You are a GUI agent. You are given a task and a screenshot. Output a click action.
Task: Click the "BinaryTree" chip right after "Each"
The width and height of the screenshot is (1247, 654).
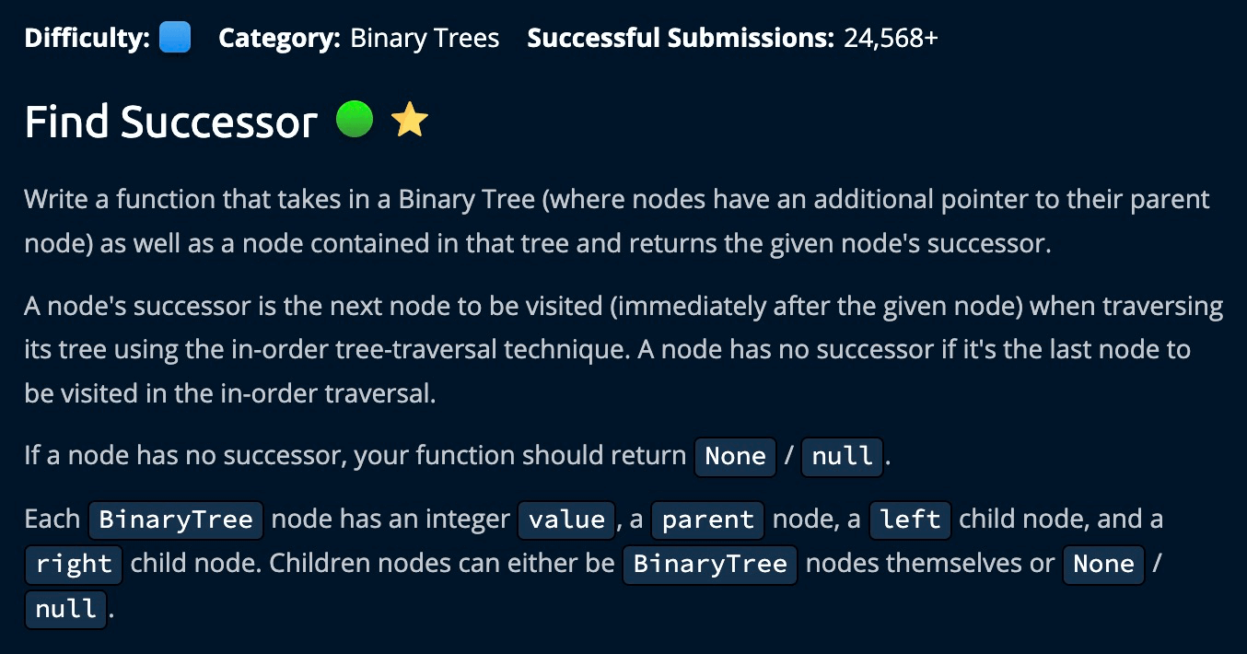(176, 520)
